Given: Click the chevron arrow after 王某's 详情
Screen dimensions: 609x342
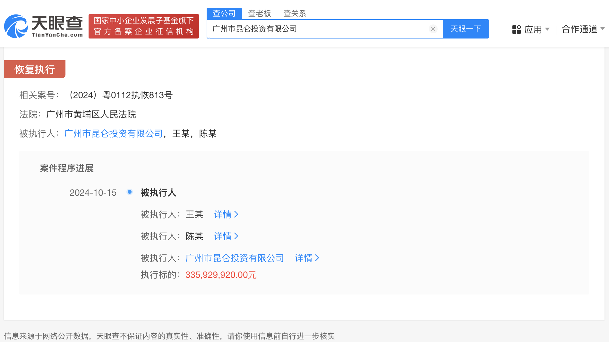Looking at the screenshot, I should pos(236,214).
